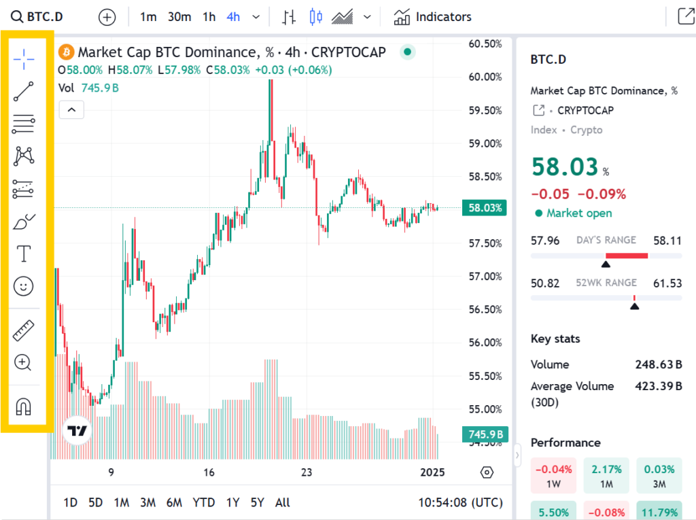Select the XABCD pattern tool
Viewport: 696px width, 520px height.
[x=24, y=156]
